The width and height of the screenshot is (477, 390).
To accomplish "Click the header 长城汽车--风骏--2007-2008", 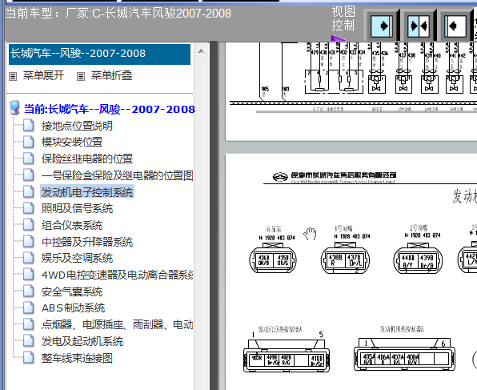I will (x=99, y=54).
